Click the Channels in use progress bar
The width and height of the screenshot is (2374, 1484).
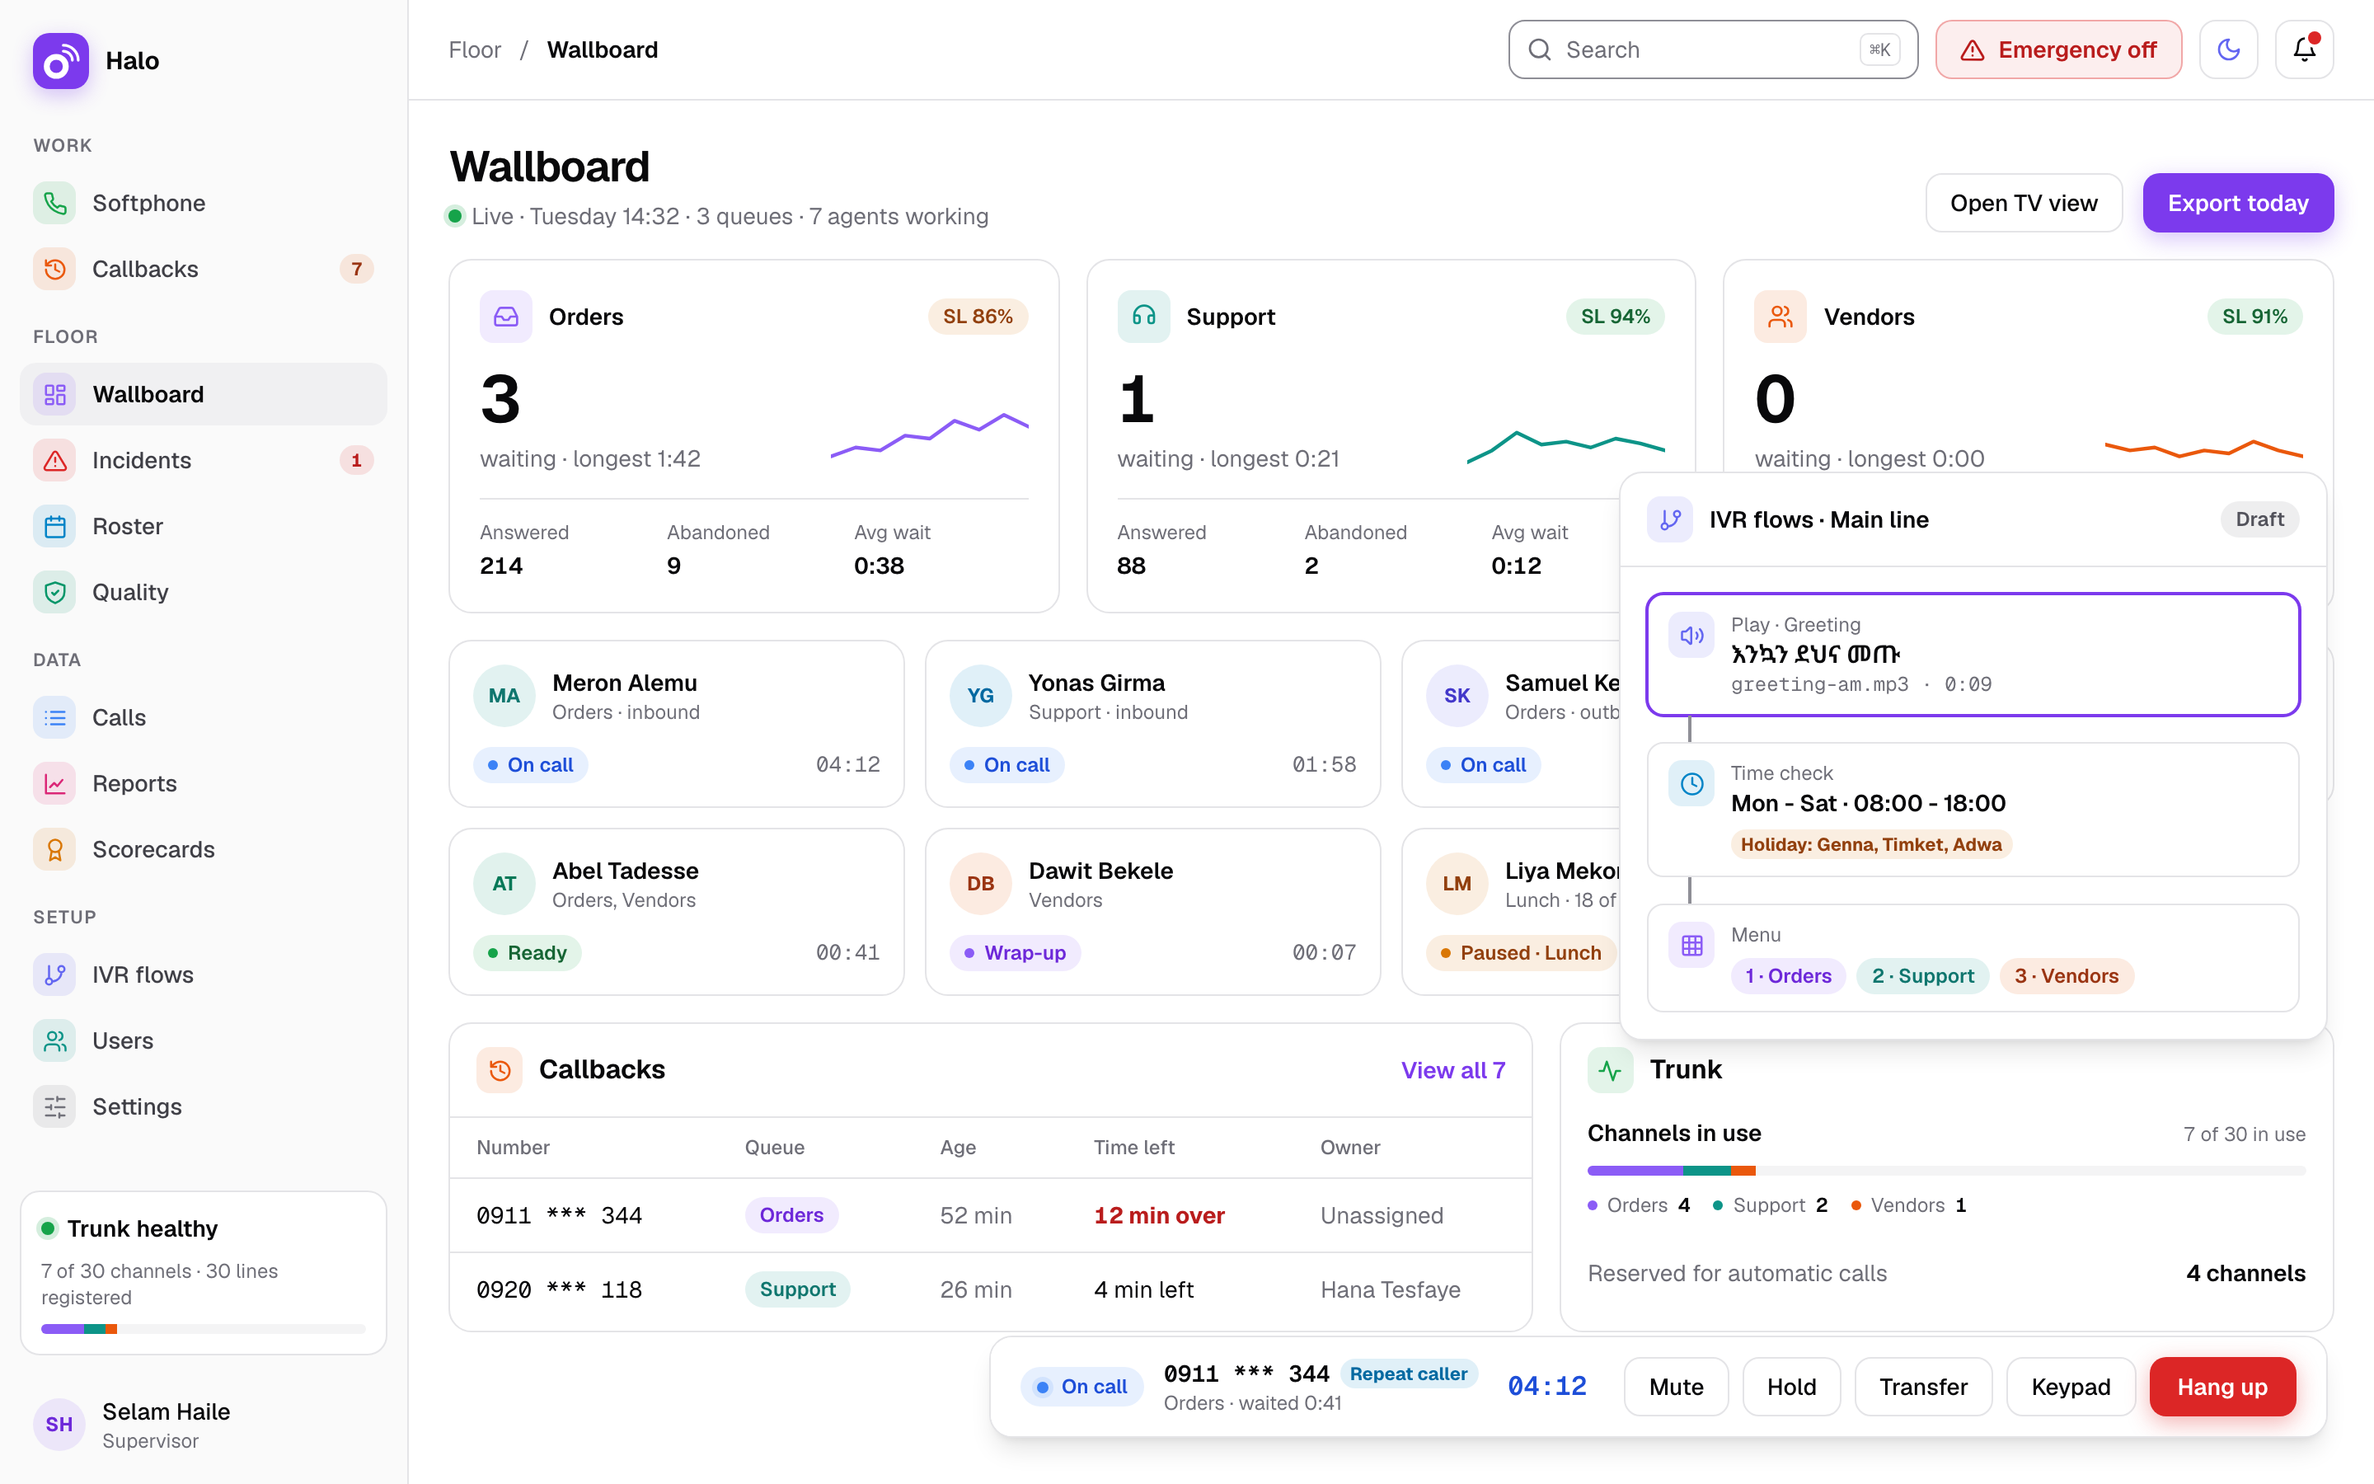coord(1946,1171)
